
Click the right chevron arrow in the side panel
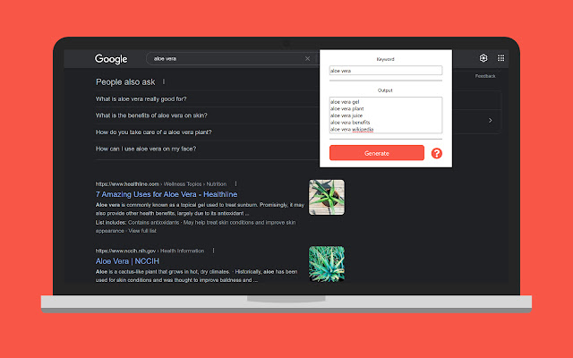tap(490, 120)
